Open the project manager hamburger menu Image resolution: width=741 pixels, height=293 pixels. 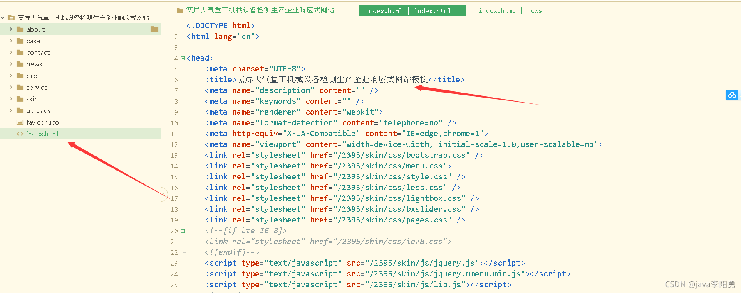pyautogui.click(x=156, y=6)
